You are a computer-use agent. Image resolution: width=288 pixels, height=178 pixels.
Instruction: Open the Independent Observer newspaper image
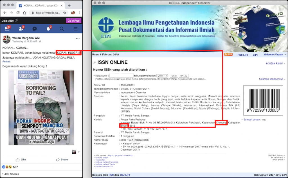click(41, 107)
